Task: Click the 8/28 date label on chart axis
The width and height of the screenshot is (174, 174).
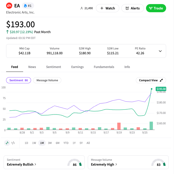Action: tap(22, 132)
